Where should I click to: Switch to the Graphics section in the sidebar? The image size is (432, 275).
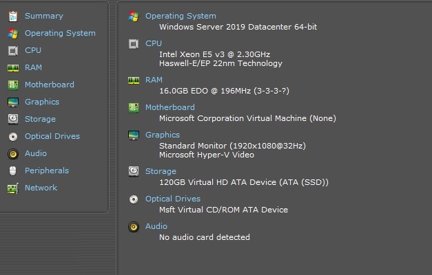tap(42, 102)
